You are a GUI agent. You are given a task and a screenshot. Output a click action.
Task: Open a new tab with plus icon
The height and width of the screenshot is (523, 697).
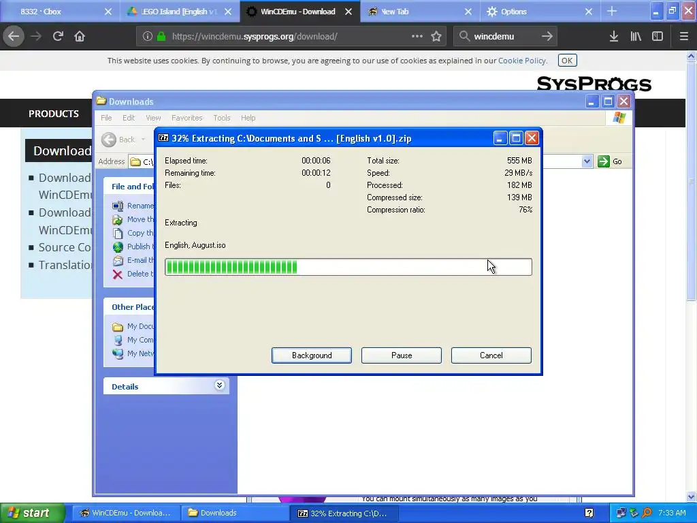coord(612,12)
